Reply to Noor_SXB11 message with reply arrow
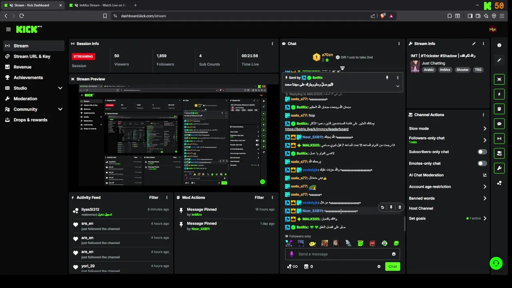The height and width of the screenshot is (288, 512). (x=382, y=207)
